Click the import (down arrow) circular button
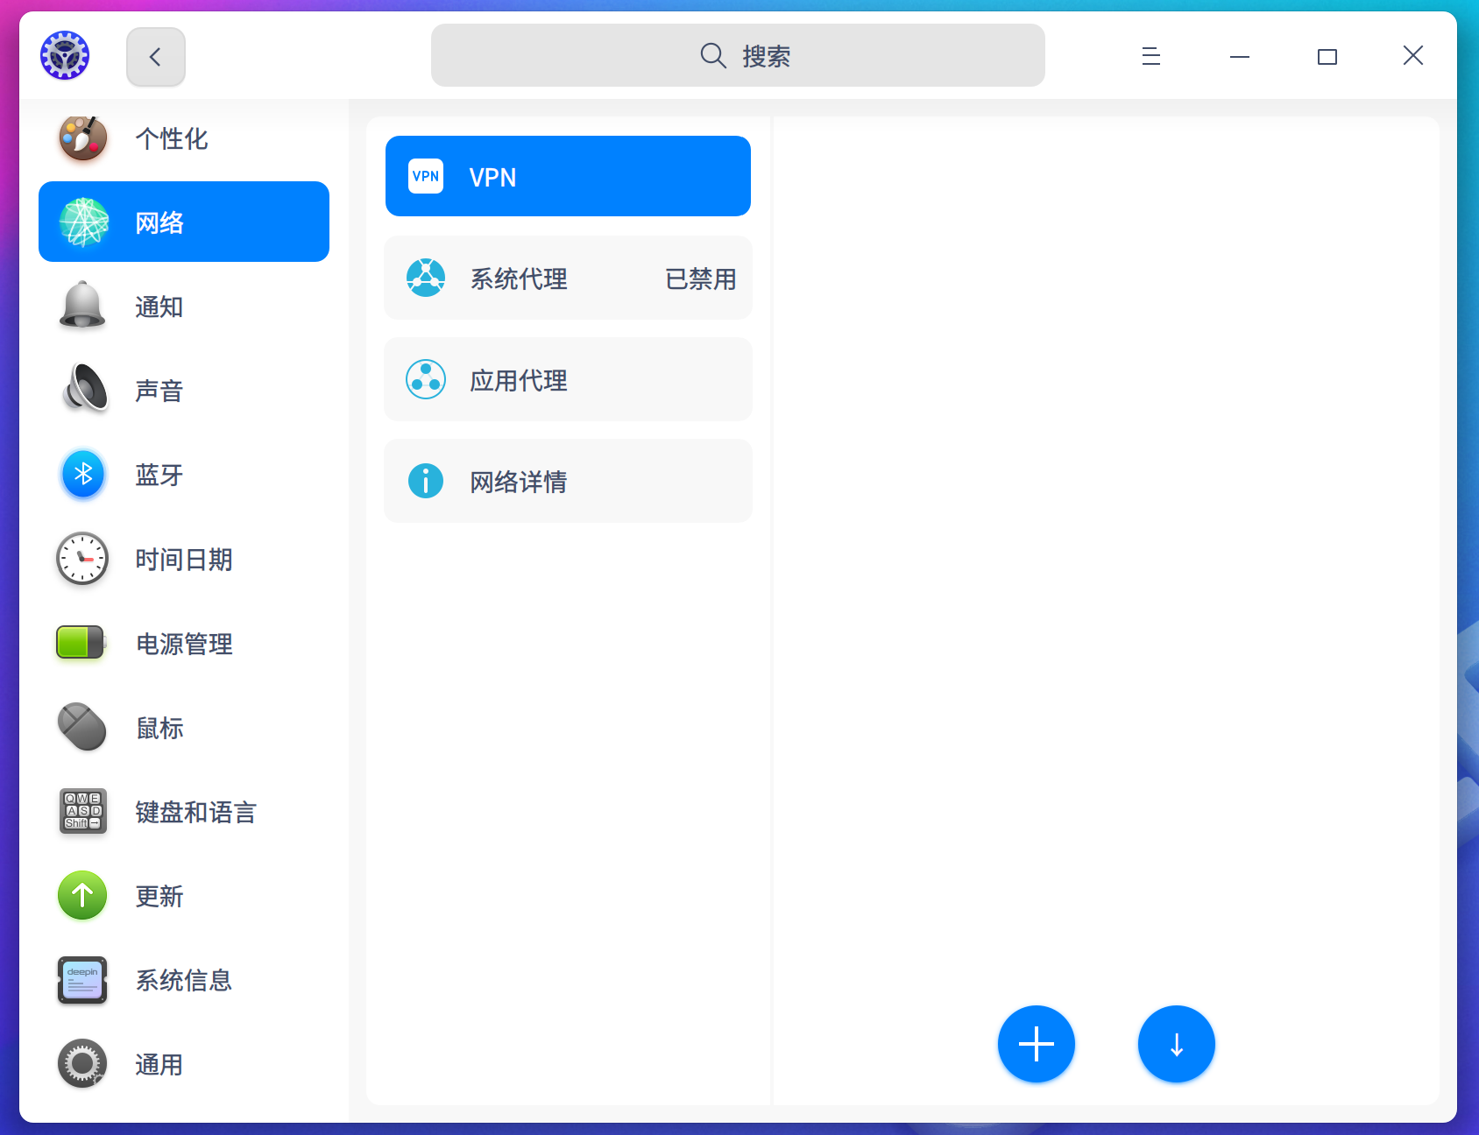Image resolution: width=1479 pixels, height=1135 pixels. (1176, 1044)
